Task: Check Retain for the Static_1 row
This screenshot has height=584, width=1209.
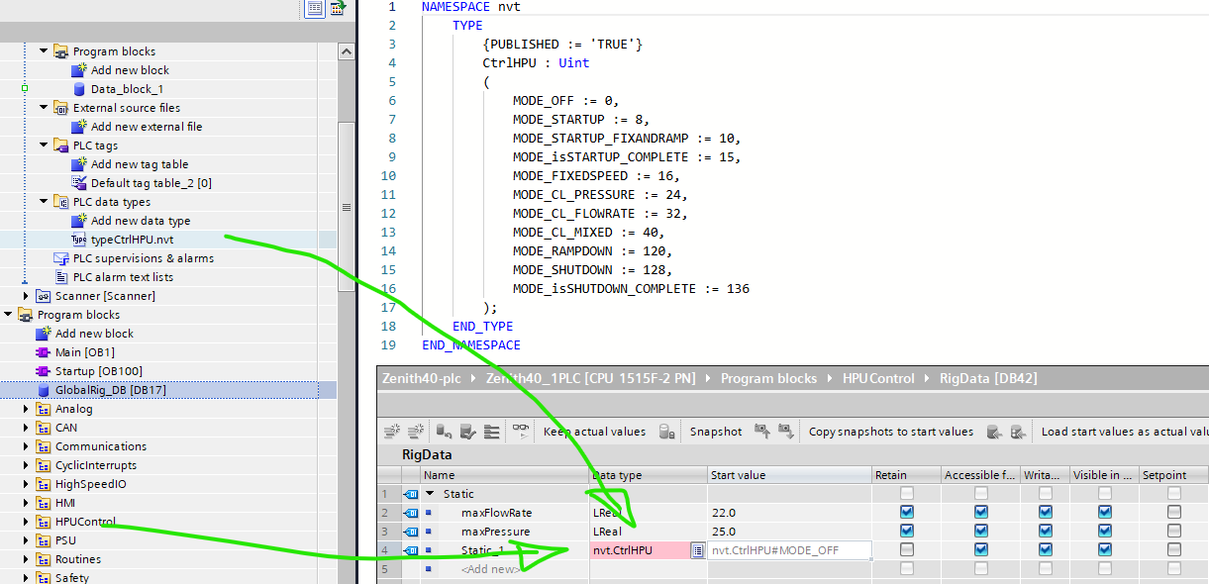Action: coord(907,550)
